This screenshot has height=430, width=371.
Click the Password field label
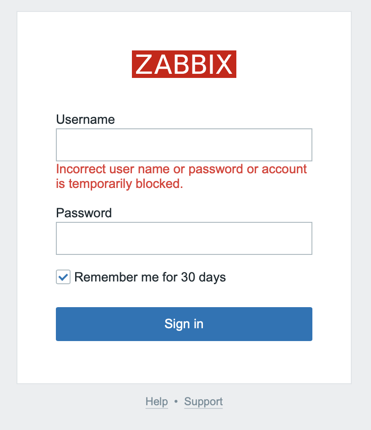[84, 213]
